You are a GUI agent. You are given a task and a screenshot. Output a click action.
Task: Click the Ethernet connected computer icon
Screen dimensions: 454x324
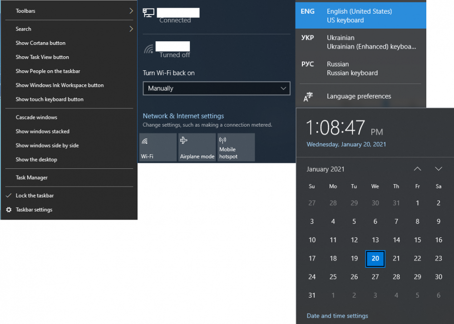click(x=148, y=13)
